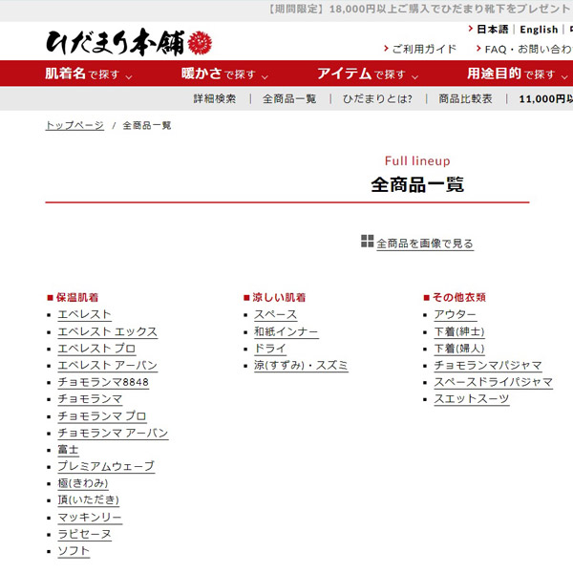This screenshot has height=573, width=573.
Task: Open ご利用ガイド link
Action: 424,49
